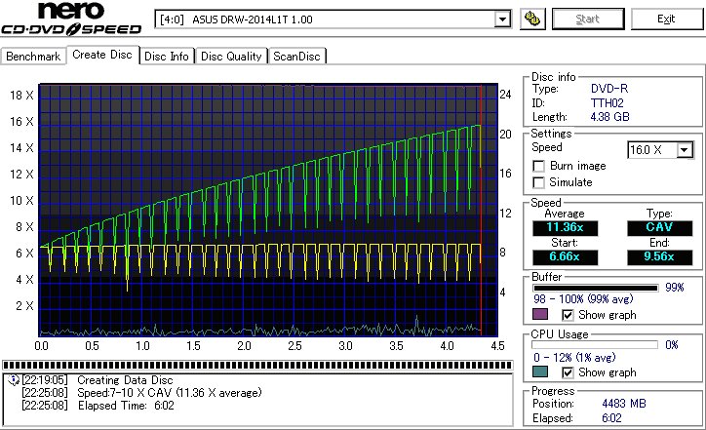
Task: Click the drive options icon beside the Start button
Action: (532, 19)
